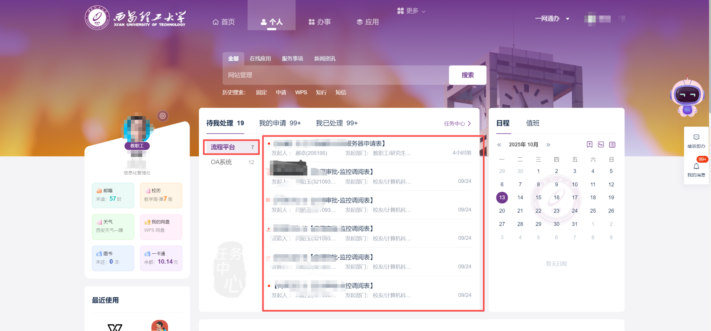Open the 我的消息 bell notifications
The image size is (711, 331).
pos(696,169)
